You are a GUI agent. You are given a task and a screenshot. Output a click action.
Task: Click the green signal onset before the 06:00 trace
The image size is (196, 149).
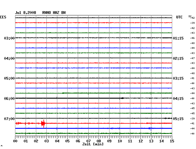(x=63, y=93)
